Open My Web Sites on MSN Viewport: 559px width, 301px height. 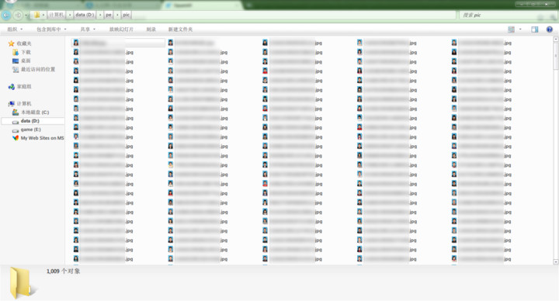point(38,138)
